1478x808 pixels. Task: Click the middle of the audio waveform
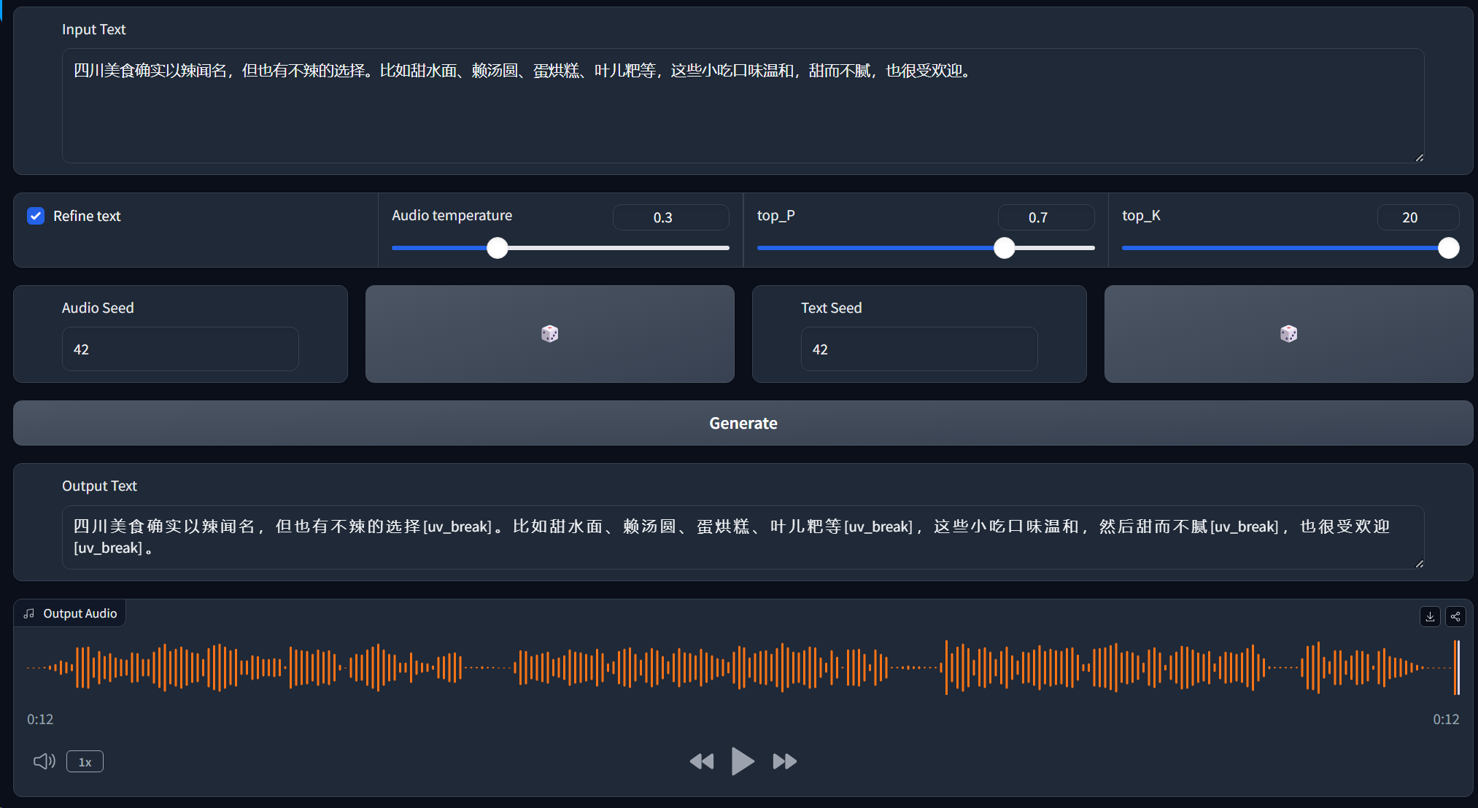(743, 667)
